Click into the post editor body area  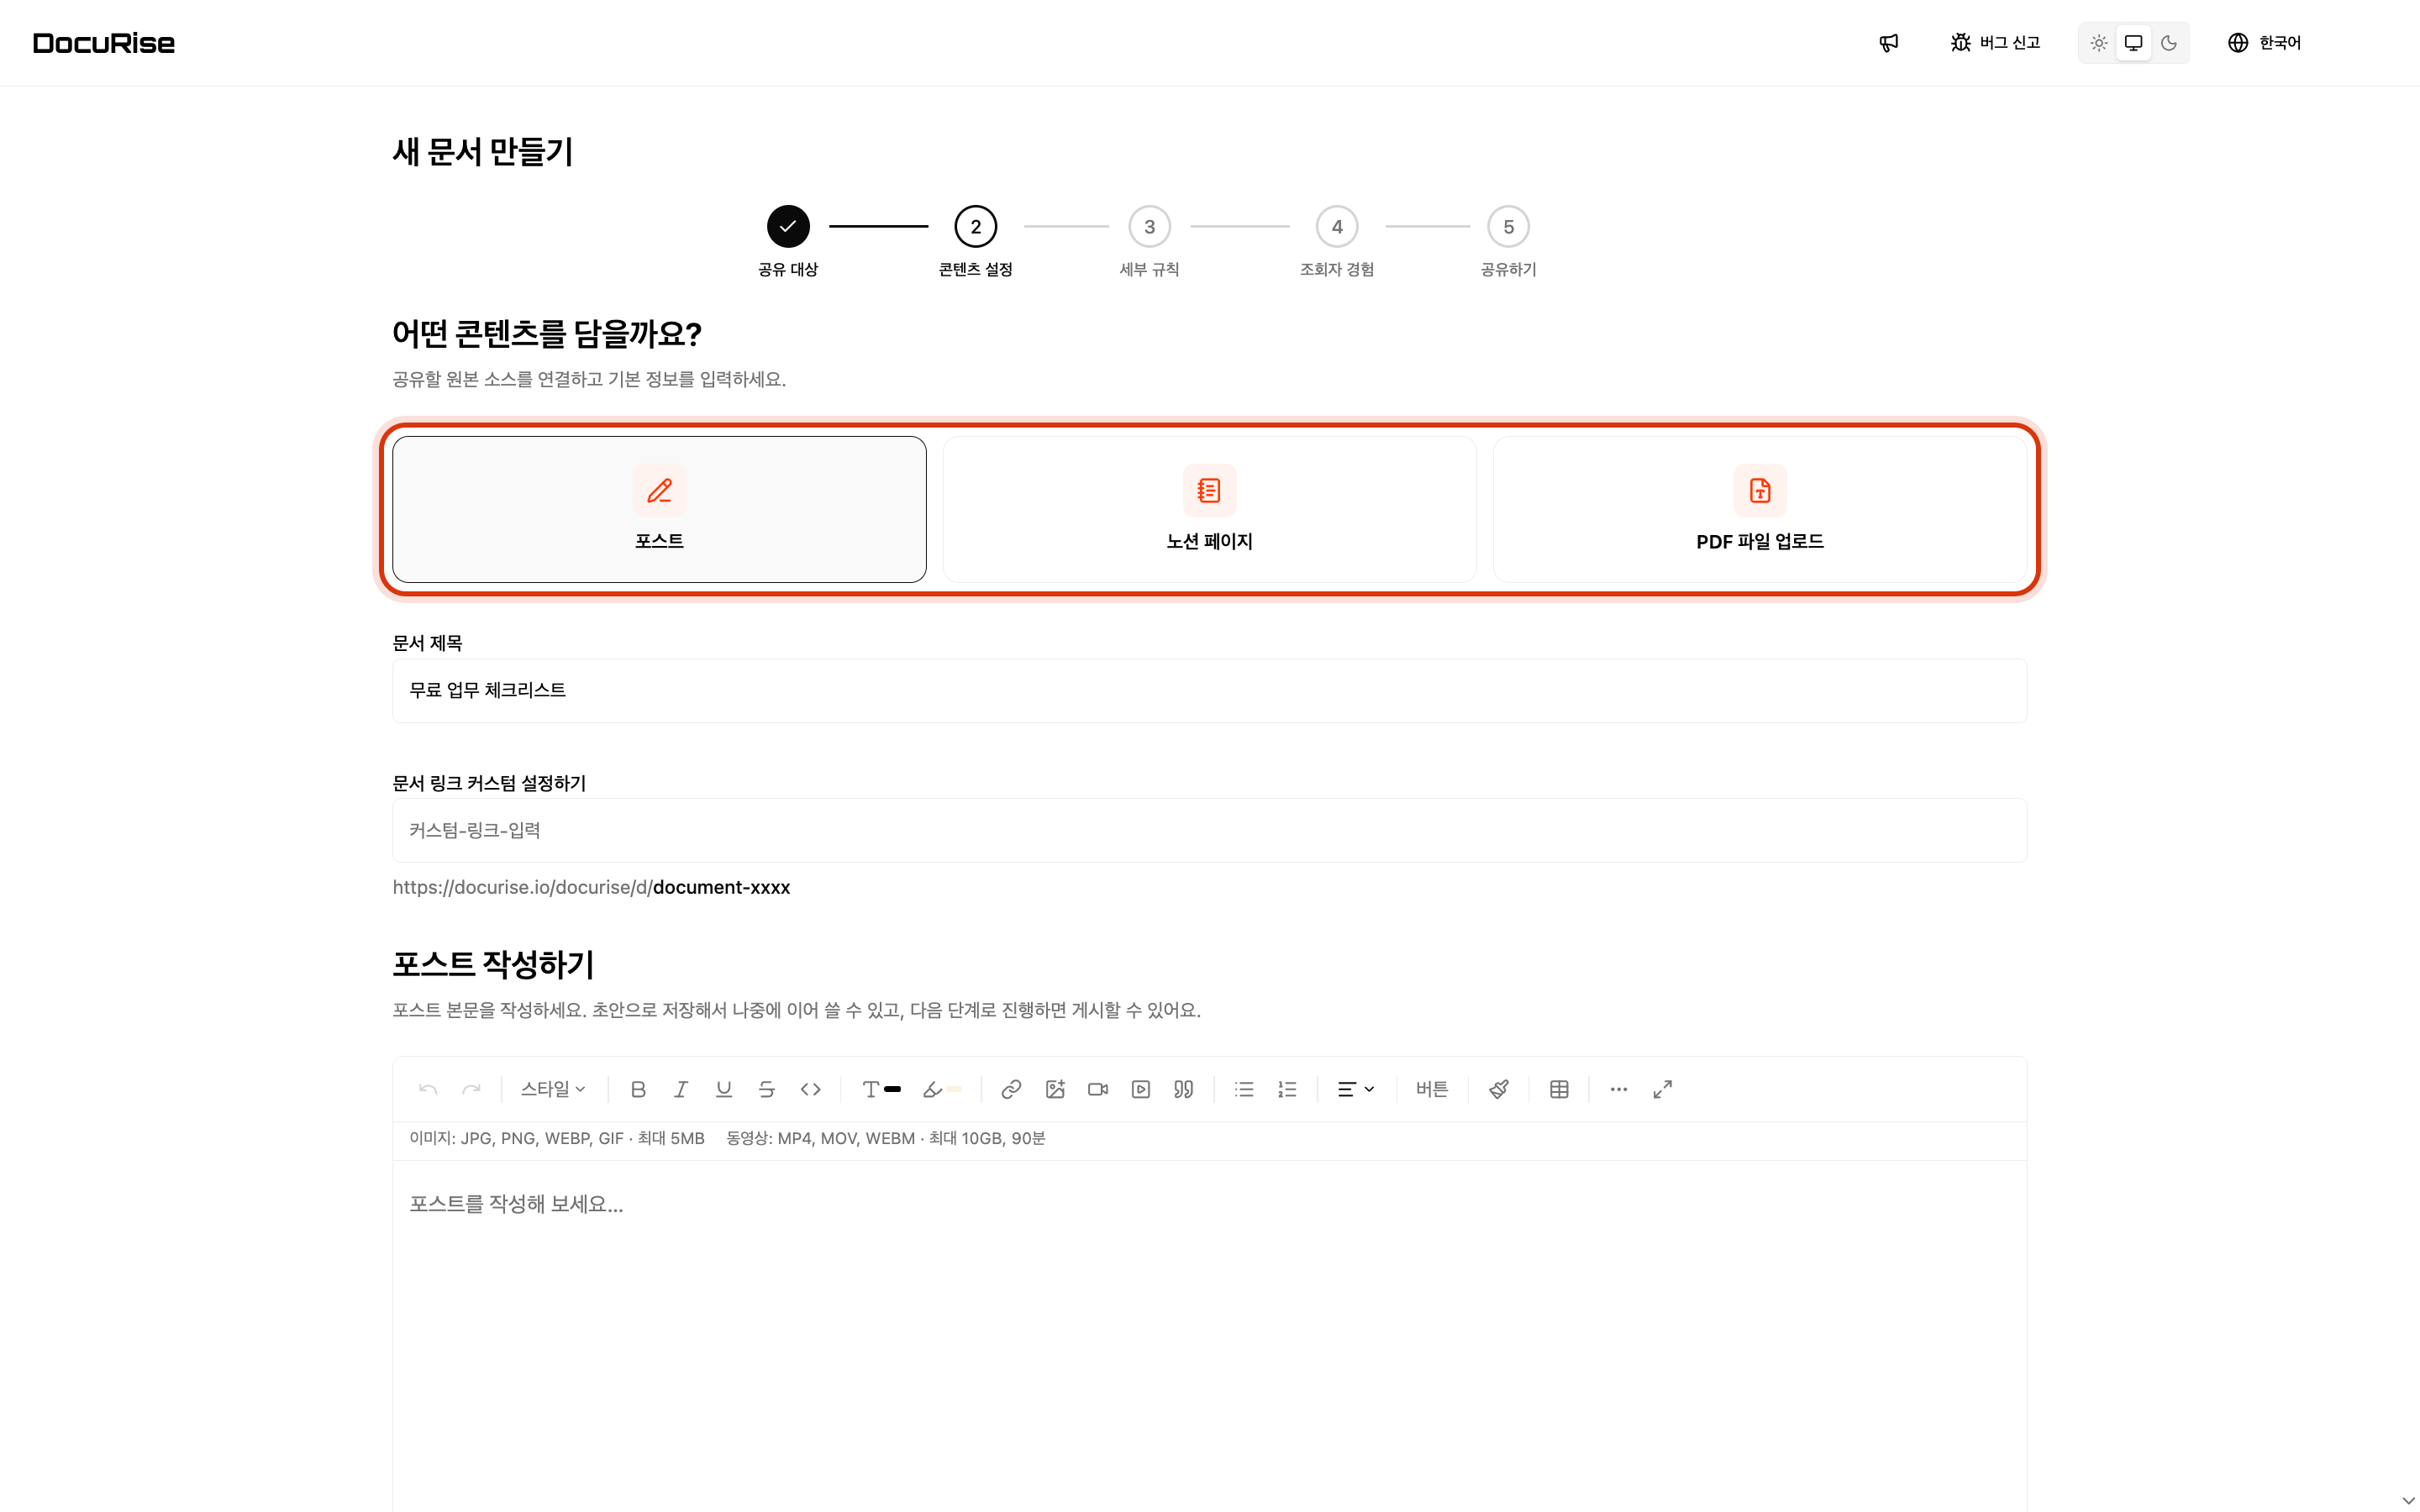(x=1209, y=1336)
